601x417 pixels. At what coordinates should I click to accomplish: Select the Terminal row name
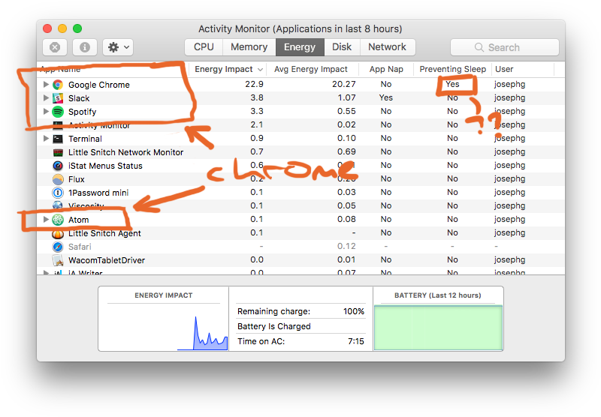85,139
